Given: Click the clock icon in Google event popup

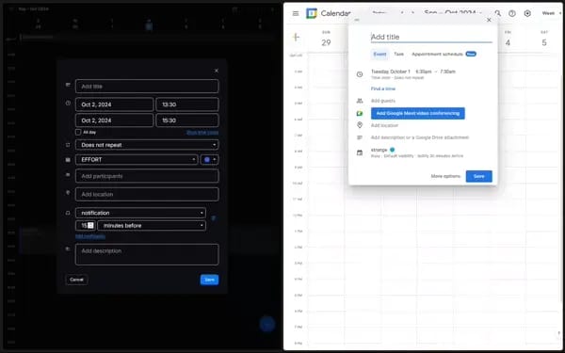Looking at the screenshot, I should coord(360,74).
